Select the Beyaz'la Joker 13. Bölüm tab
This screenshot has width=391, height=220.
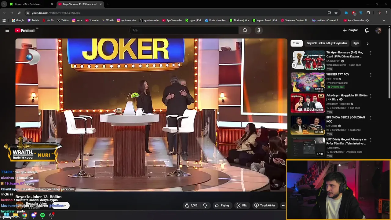tap(79, 4)
